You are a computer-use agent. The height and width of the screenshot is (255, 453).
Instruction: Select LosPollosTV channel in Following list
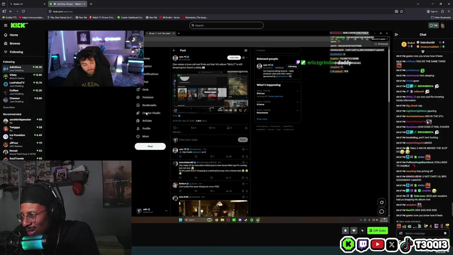pos(23,84)
